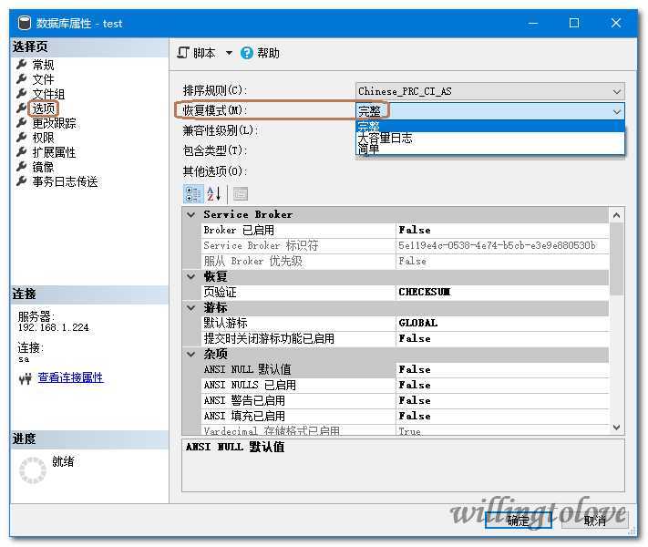This screenshot has width=648, height=547.
Task: Sort property grid alphabetically with A-Z icon
Action: (214, 193)
